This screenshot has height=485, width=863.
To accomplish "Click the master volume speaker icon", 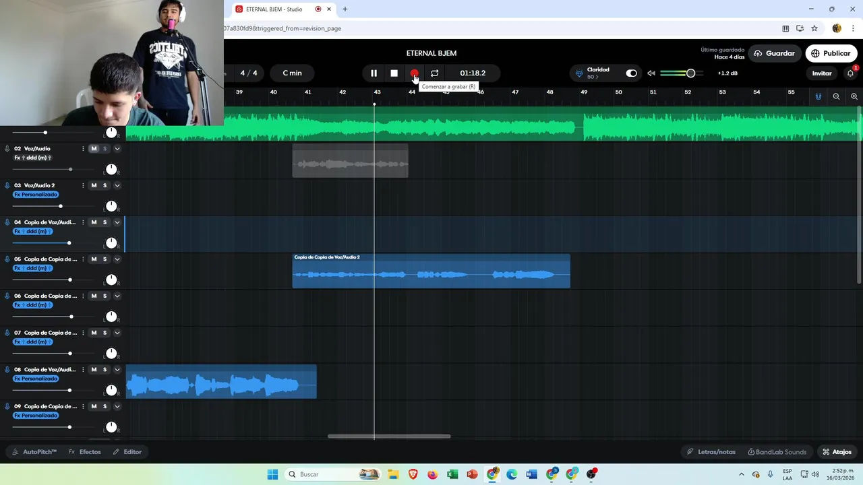I will click(x=651, y=73).
